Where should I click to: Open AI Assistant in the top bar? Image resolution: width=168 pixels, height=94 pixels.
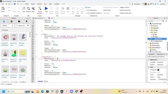pyautogui.click(x=136, y=4)
